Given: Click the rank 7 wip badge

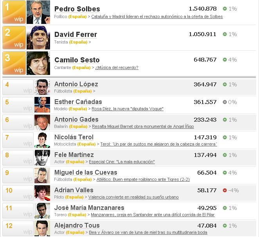Looking at the screenshot, I should [18, 140].
